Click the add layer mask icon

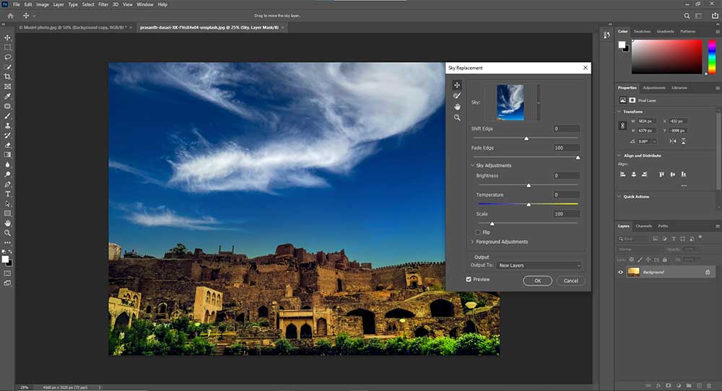tap(669, 385)
